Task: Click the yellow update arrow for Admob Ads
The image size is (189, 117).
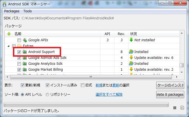Action: tap(131, 58)
